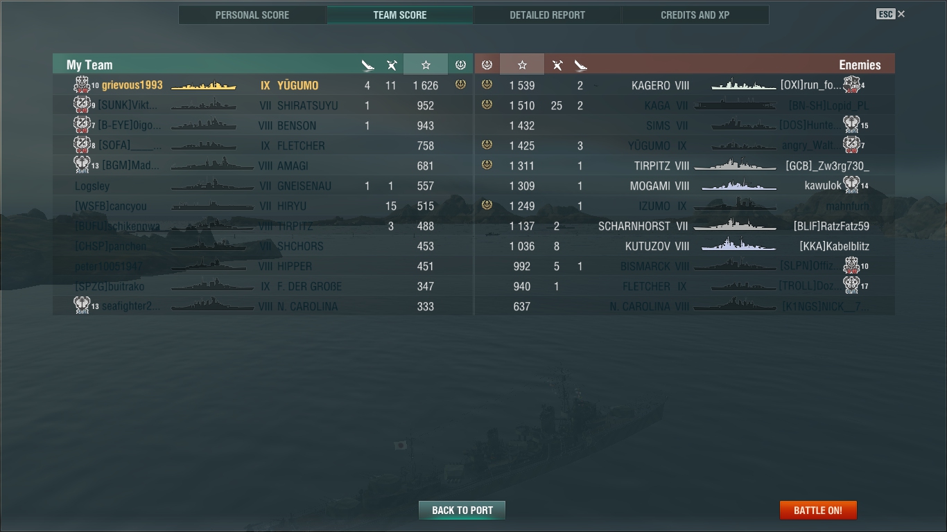Click Enemies achievements medal column icon
Viewport: 947px width, 532px height.
click(x=487, y=64)
